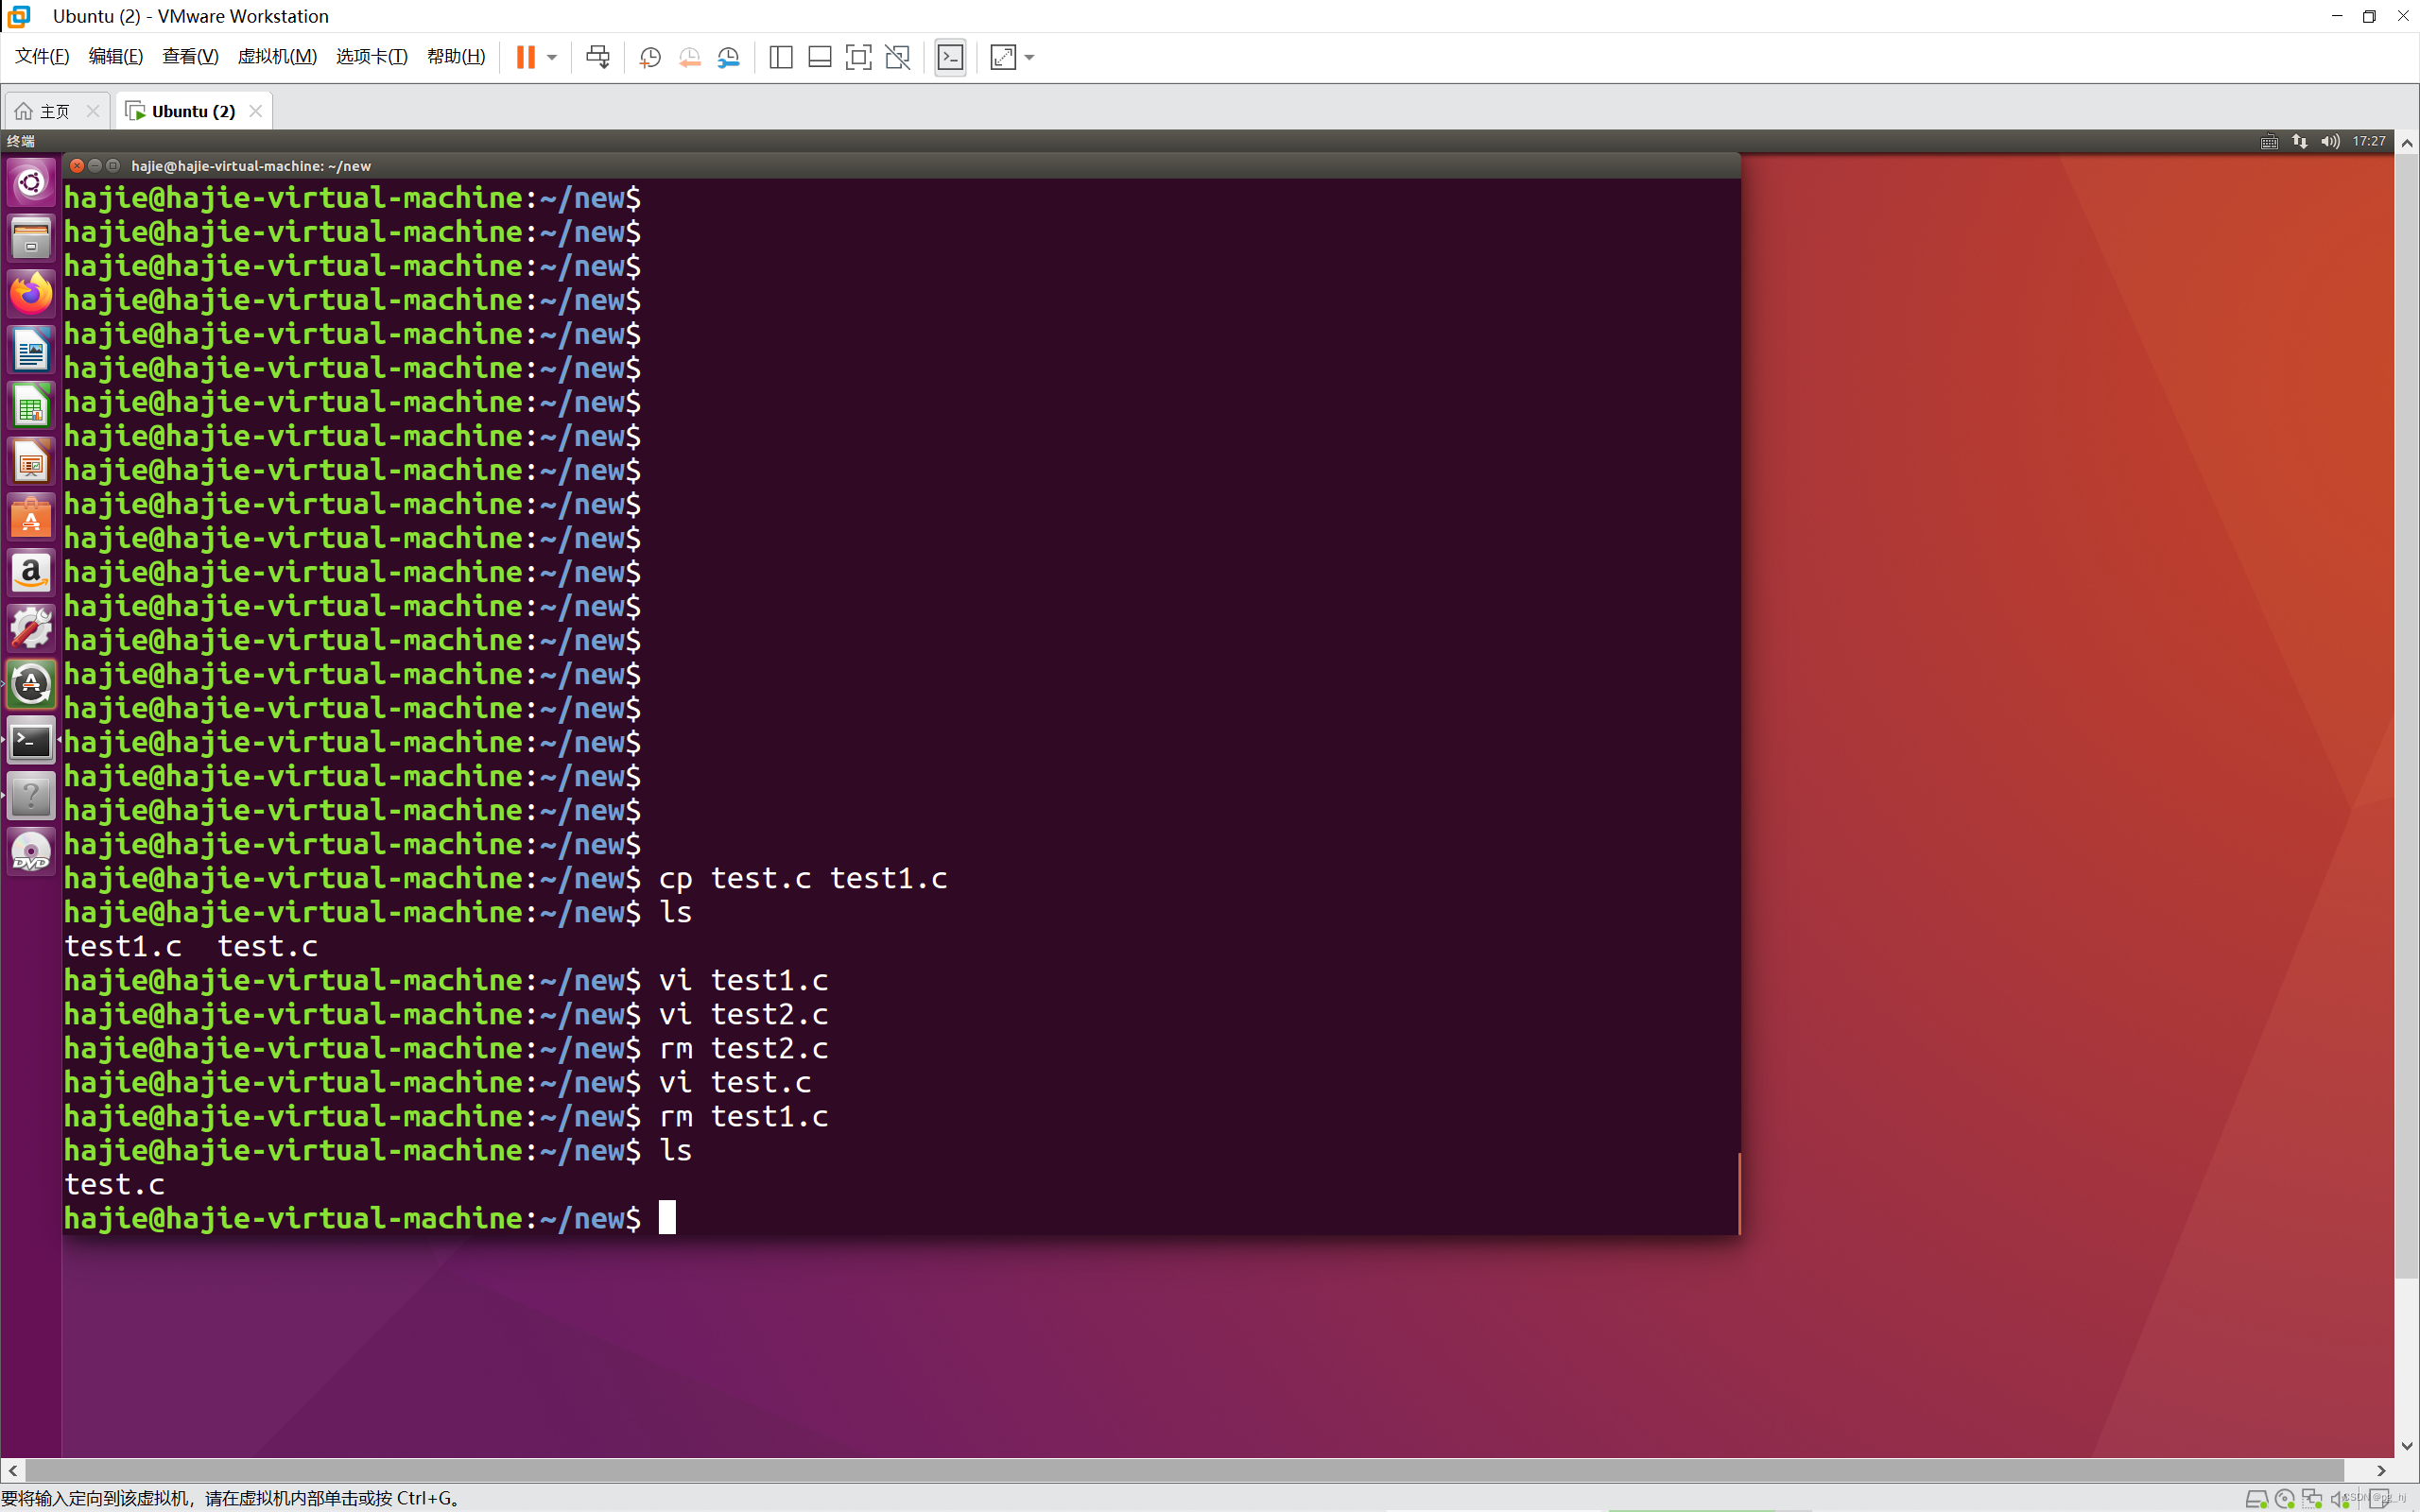Screen dimensions: 2420x1512
Task: Open Ubuntu Software Center in the launcher
Action: coord(31,518)
